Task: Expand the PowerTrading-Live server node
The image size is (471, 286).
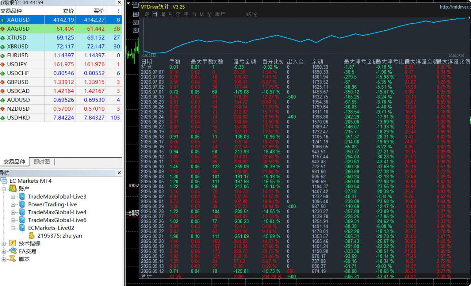Action: click(13, 204)
